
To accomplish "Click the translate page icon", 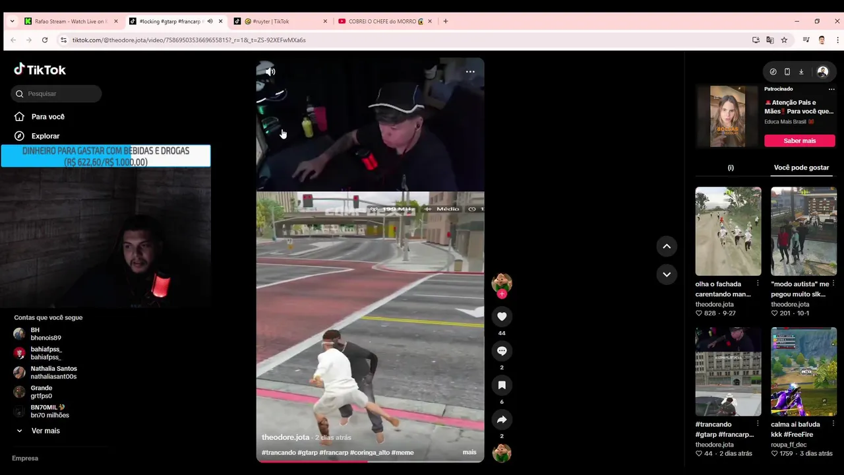I will pyautogui.click(x=769, y=40).
